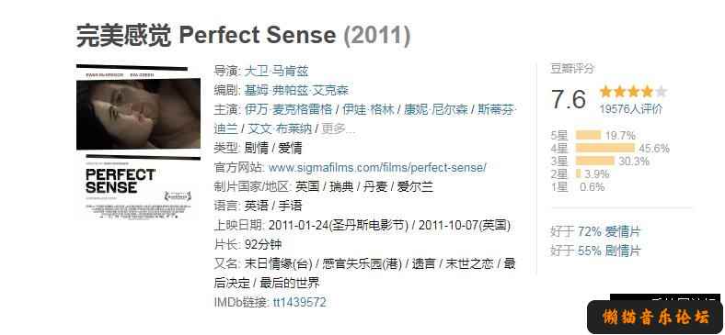Open director 大卫·马肯兹 link
Screen dimensions: 725x335
(x=276, y=71)
